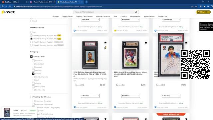This screenshot has width=213, height=120.
Task: Toggle favorite star on Messi Mundi Cromo card
Action: pyautogui.click(x=146, y=43)
